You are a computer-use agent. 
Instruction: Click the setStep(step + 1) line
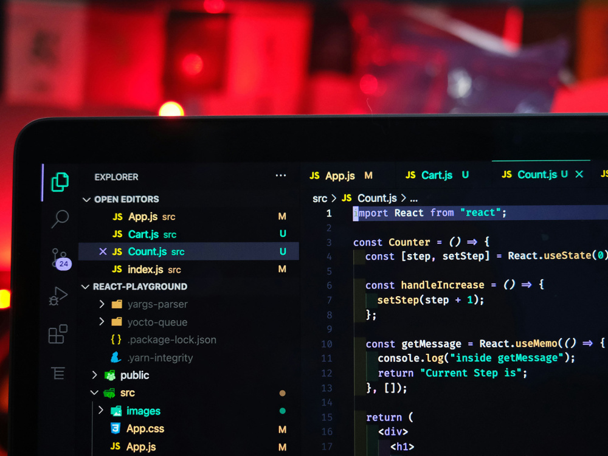(x=431, y=300)
